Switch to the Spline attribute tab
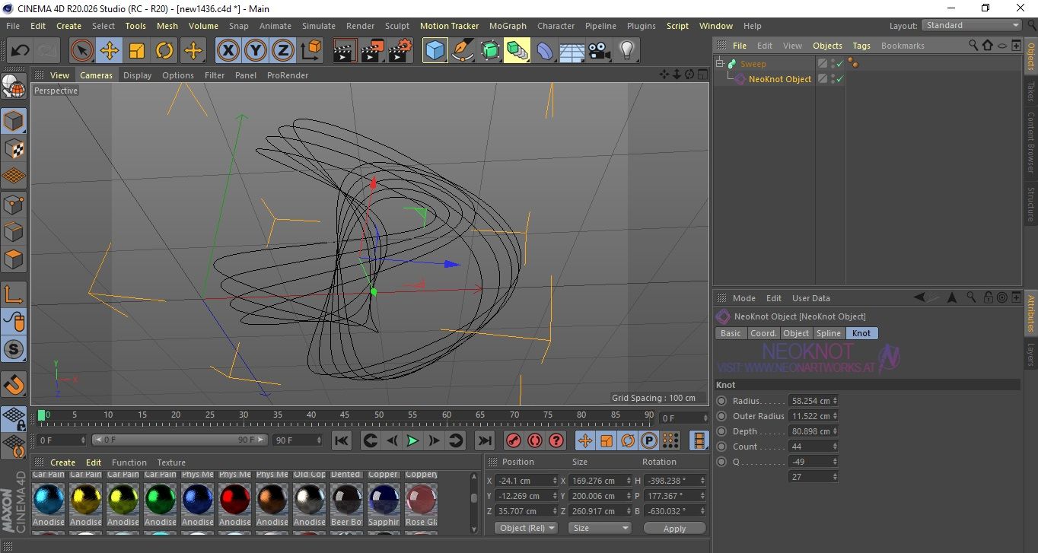Image resolution: width=1038 pixels, height=553 pixels. point(828,333)
